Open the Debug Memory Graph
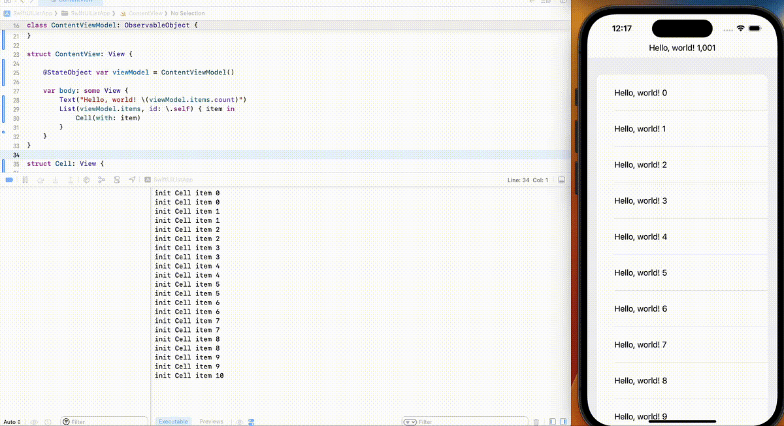 point(101,180)
